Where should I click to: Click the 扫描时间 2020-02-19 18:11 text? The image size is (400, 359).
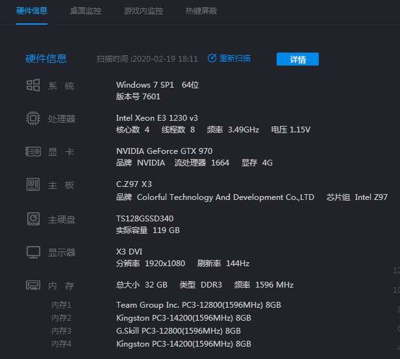click(147, 59)
